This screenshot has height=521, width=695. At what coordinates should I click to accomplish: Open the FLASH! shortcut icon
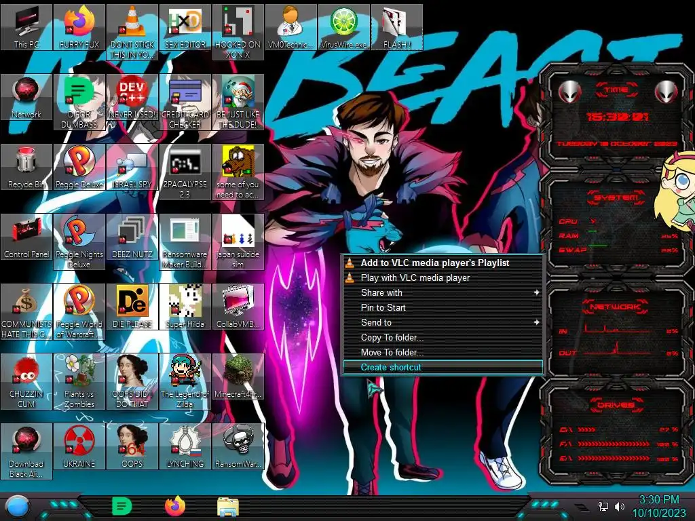click(396, 27)
